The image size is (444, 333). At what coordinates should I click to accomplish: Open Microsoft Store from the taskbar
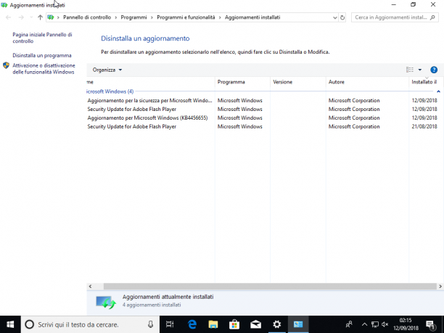click(234, 324)
